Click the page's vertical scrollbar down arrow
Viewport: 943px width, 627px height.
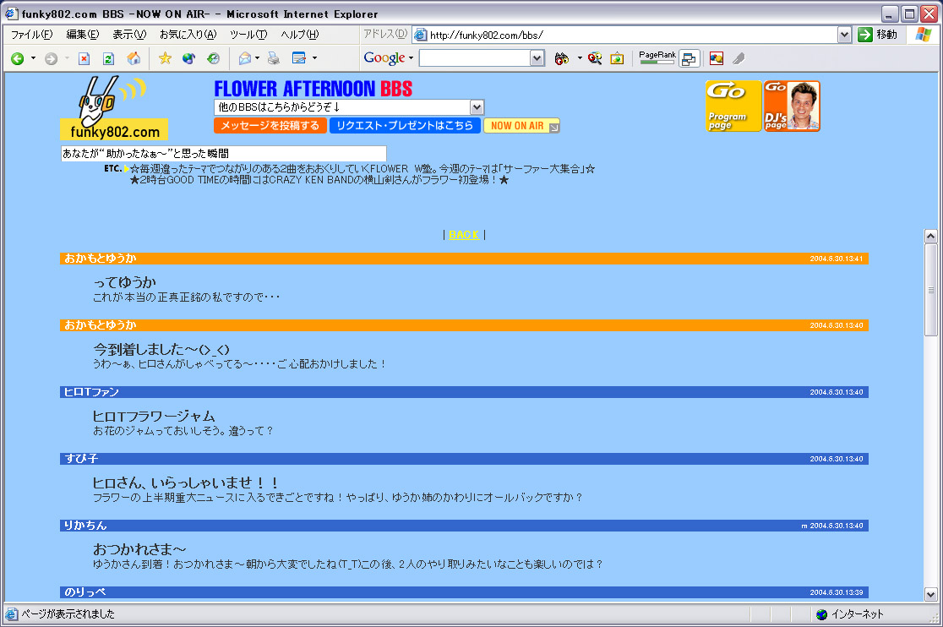[x=931, y=594]
